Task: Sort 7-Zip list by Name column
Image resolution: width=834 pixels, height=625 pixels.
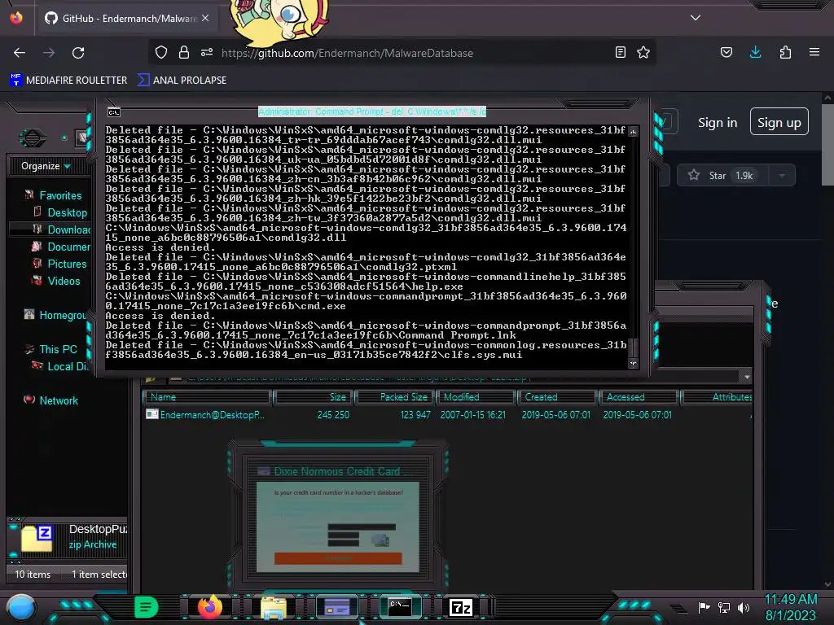Action: point(208,397)
